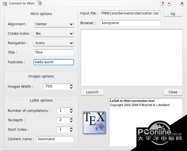The height and width of the screenshot is (151, 187).
Task: Click the Start Index value field
Action: coord(63,129)
